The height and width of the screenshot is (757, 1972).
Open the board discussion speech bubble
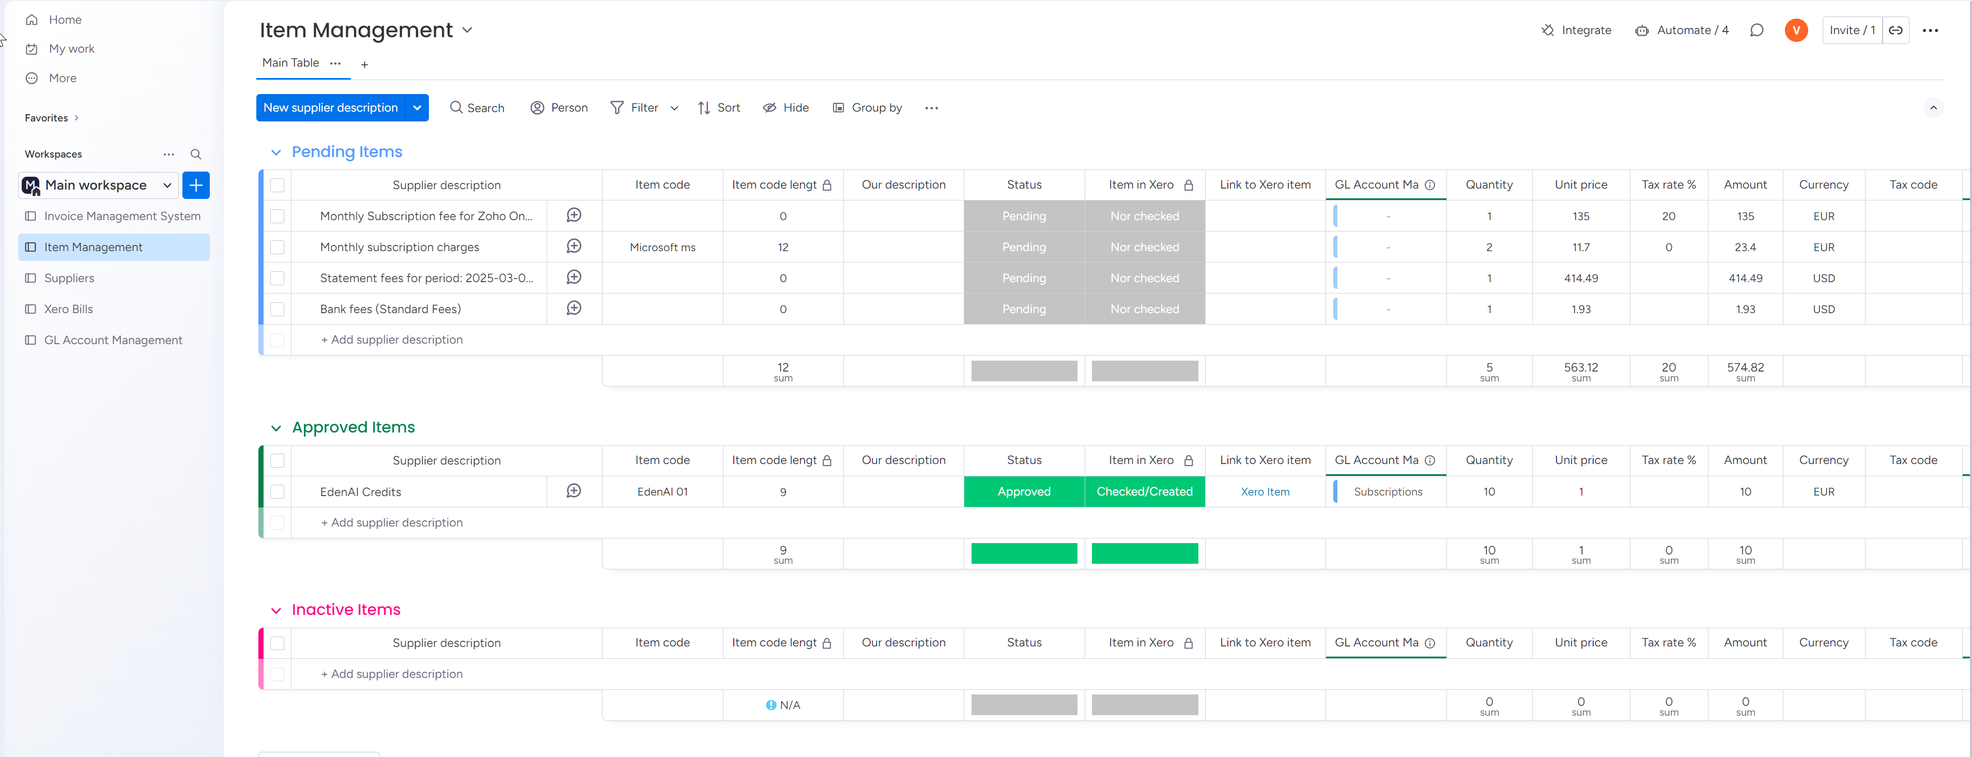coord(1757,30)
